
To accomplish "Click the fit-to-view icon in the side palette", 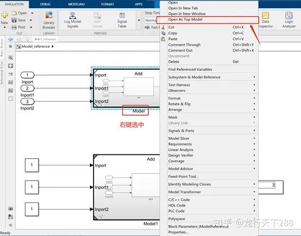I will tap(10, 66).
